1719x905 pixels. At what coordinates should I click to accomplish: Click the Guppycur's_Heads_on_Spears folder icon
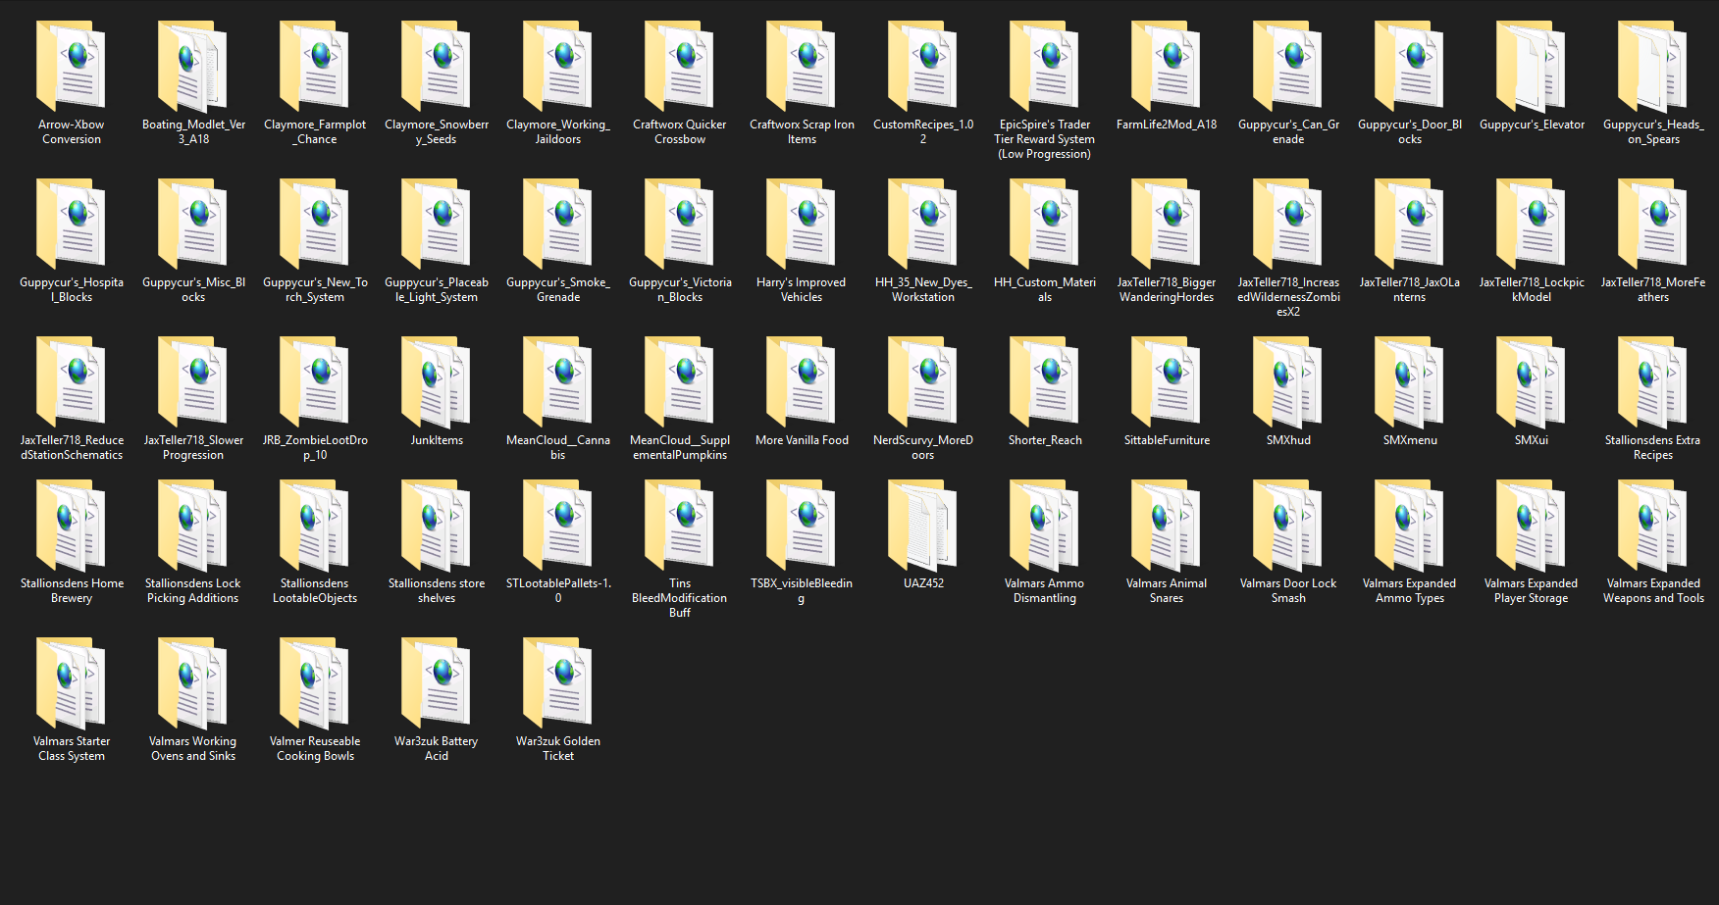tap(1653, 67)
